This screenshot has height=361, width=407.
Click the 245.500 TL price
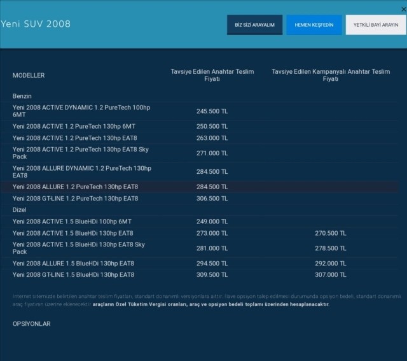coord(212,111)
